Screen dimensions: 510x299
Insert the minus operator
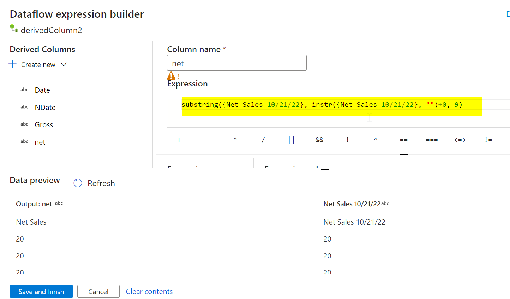tap(207, 140)
